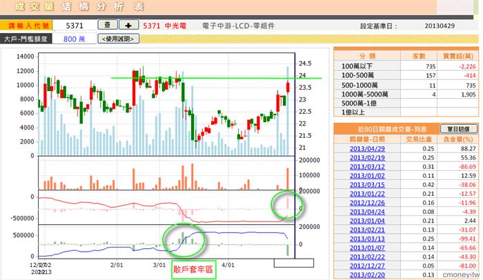Click the stock name 5371 中光電

point(164,26)
